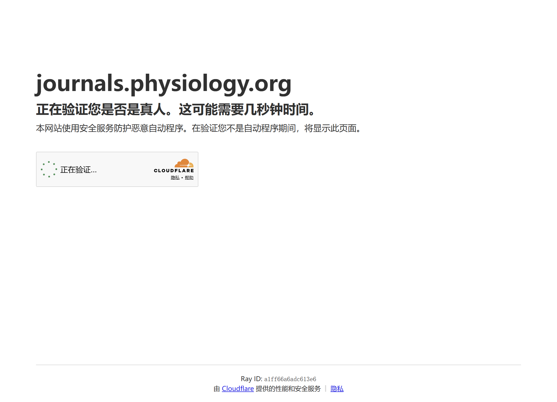
Task: Follow the Cloudflare link in the footer
Action: click(x=238, y=388)
